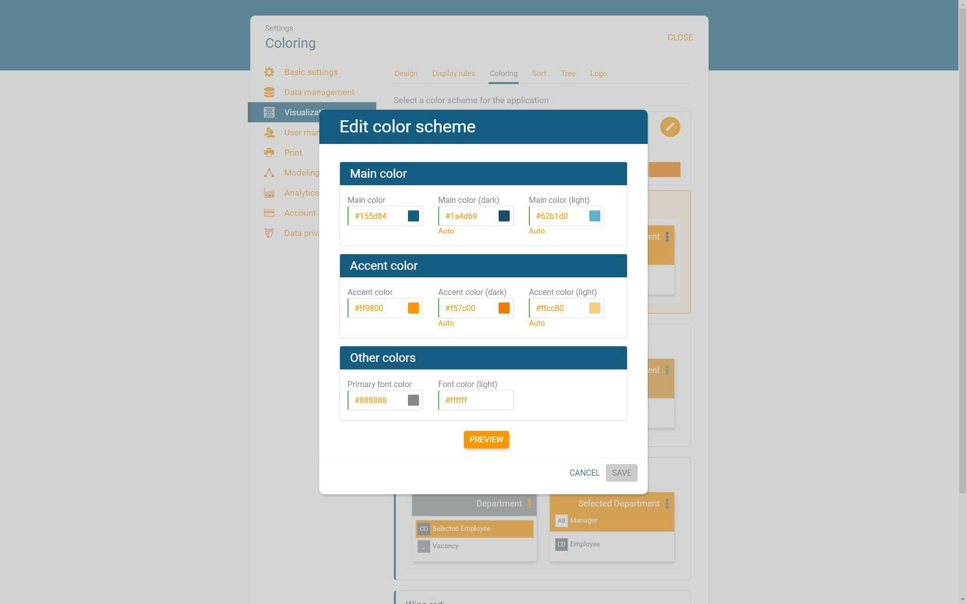This screenshot has height=604, width=967.
Task: Click the Analytics settings icon
Action: tap(269, 193)
